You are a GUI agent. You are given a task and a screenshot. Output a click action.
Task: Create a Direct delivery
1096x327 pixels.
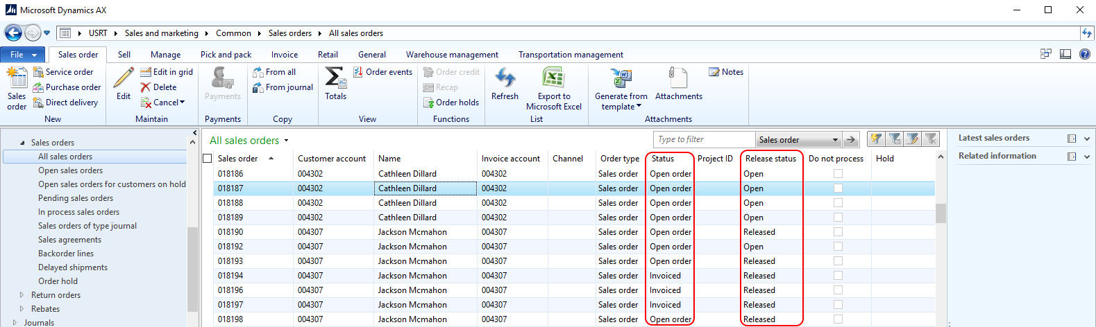pos(66,103)
